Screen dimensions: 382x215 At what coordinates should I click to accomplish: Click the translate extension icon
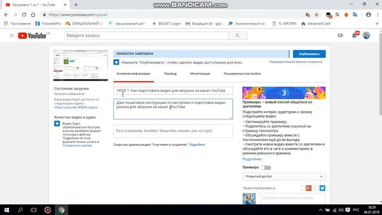(x=355, y=14)
